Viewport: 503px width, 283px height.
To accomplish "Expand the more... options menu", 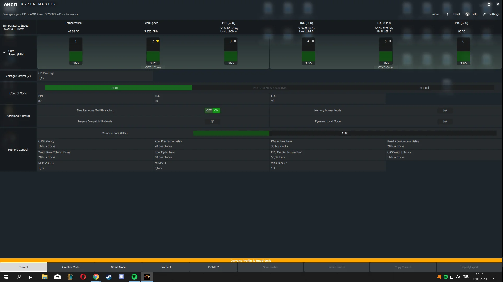I will pos(437,14).
